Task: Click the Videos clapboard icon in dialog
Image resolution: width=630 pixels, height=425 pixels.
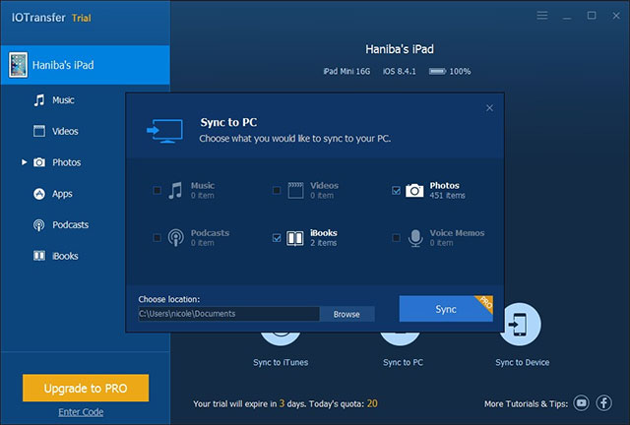Action: pyautogui.click(x=295, y=191)
